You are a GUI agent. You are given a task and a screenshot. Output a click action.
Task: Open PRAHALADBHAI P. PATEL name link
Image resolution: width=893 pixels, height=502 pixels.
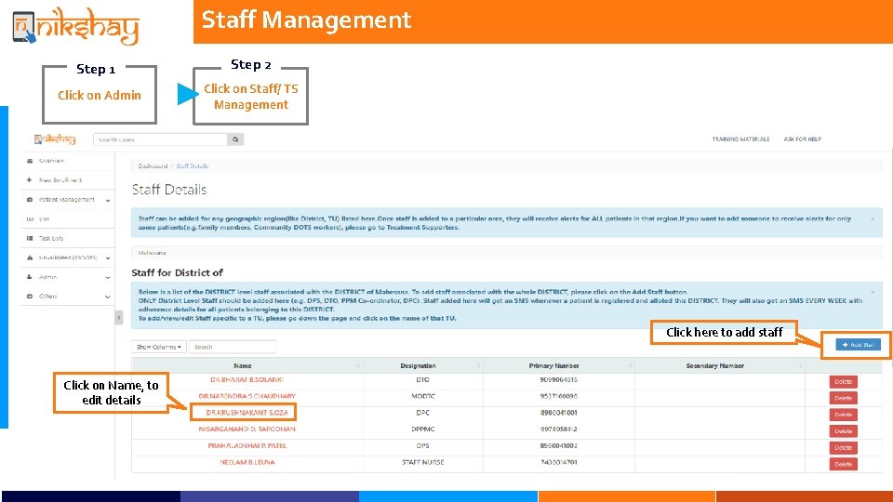pyautogui.click(x=247, y=445)
